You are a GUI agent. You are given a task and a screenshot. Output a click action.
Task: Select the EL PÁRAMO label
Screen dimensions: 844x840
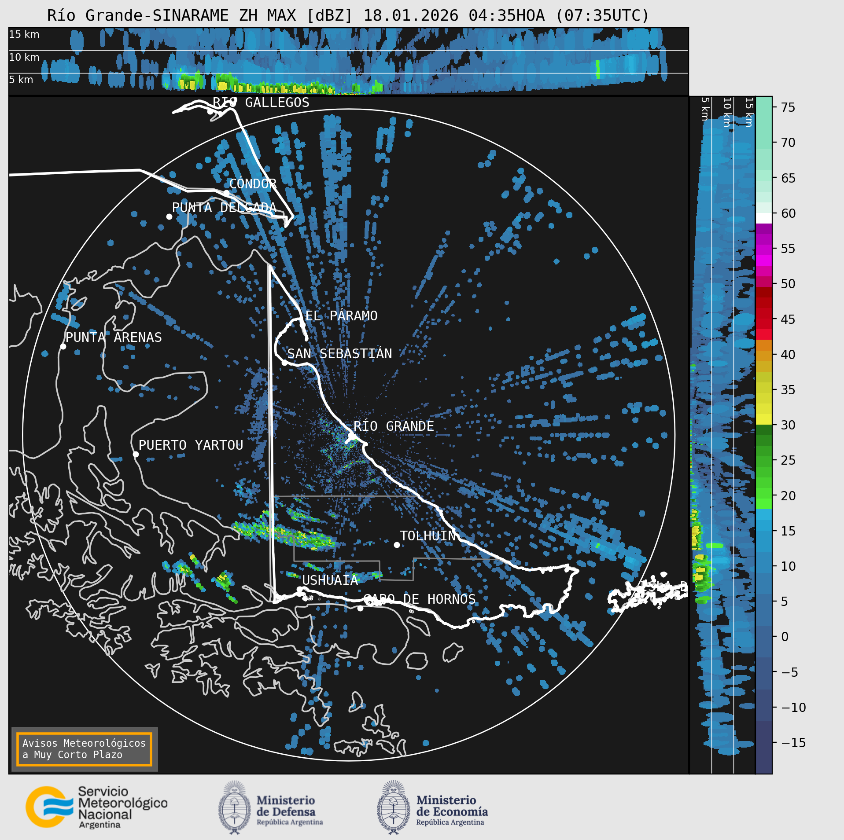pyautogui.click(x=342, y=316)
